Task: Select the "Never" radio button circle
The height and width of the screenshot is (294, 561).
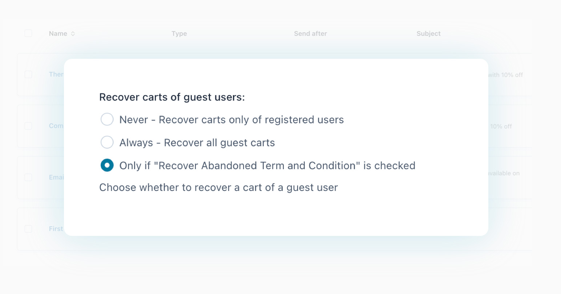Action: pyautogui.click(x=107, y=119)
